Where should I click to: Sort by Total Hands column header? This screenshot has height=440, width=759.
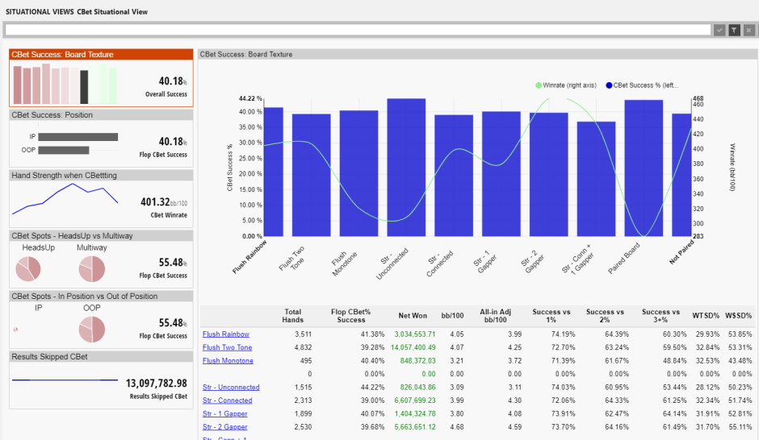(x=293, y=316)
